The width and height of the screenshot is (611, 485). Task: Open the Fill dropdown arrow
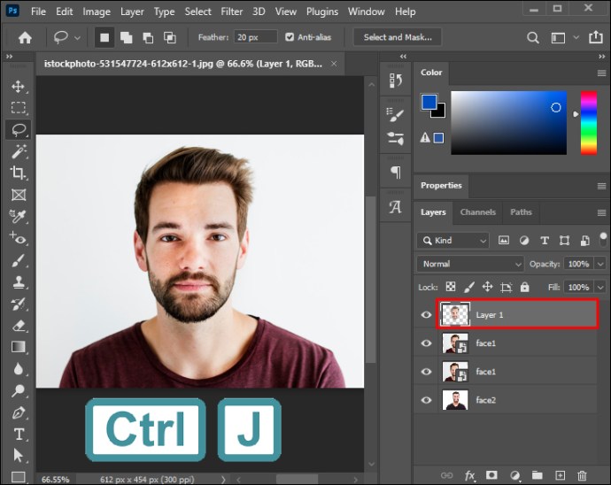point(600,287)
